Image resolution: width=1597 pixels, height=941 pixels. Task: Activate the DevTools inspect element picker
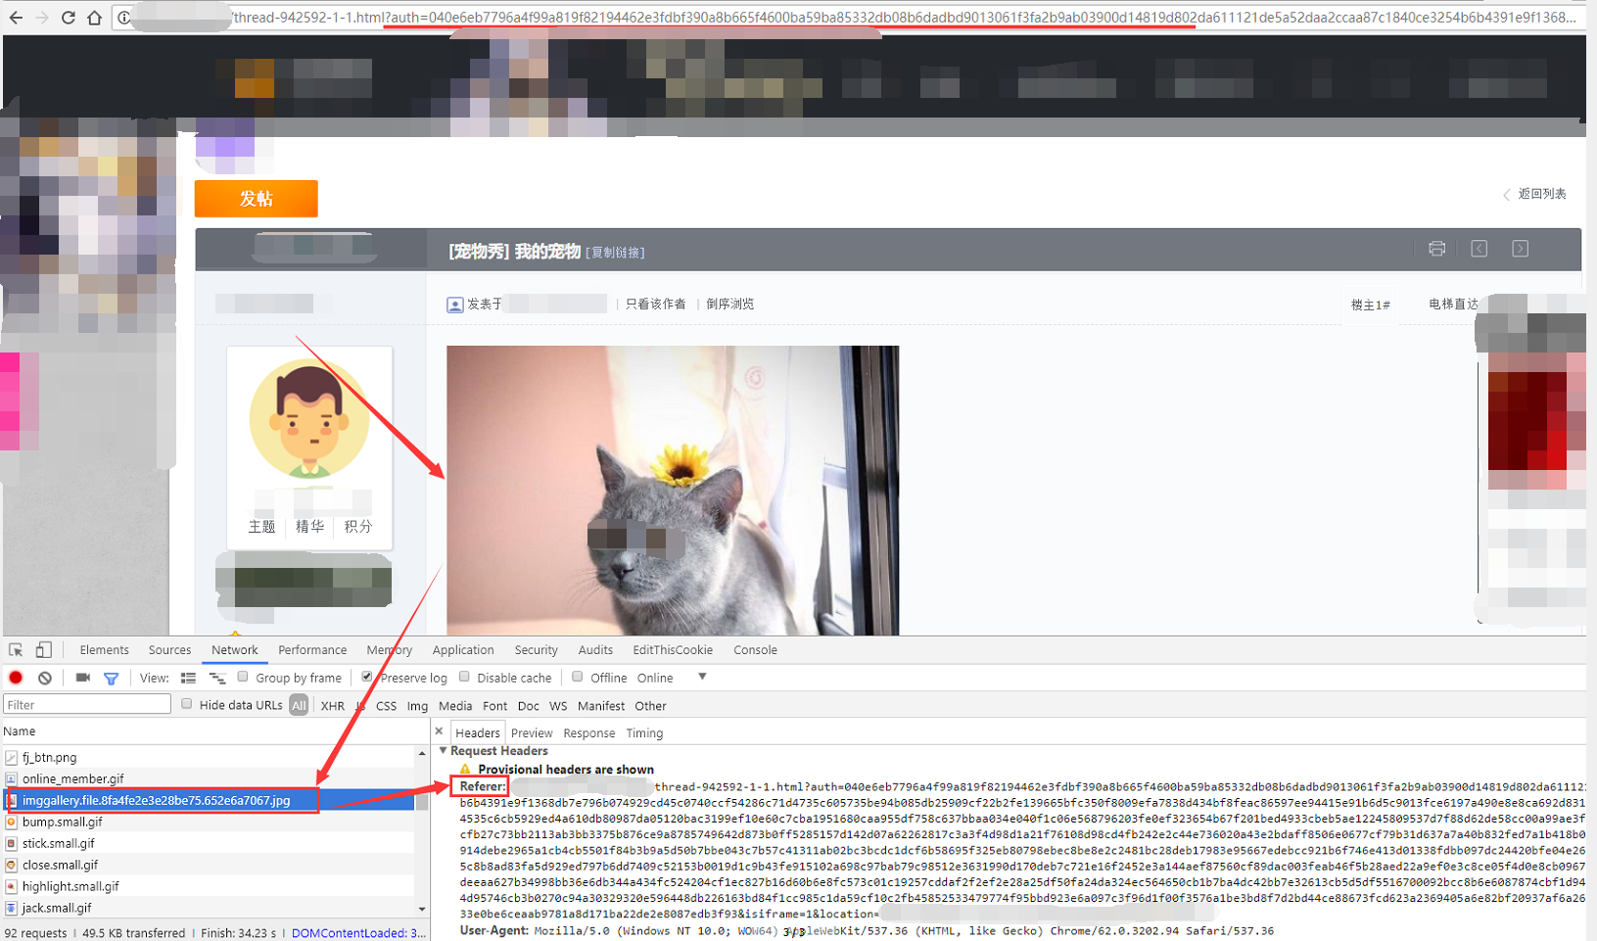pyautogui.click(x=16, y=650)
